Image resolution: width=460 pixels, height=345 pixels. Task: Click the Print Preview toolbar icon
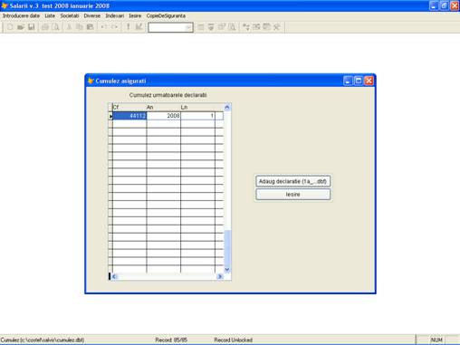pos(55,27)
